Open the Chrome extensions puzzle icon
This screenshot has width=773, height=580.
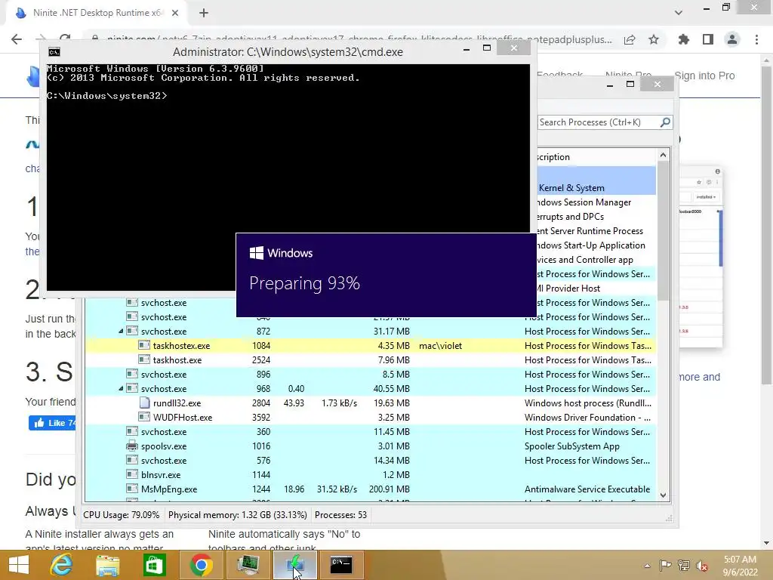[x=684, y=39]
